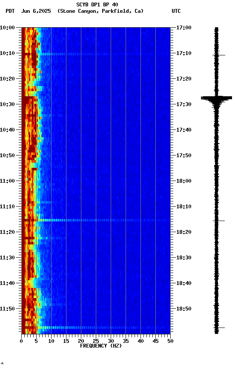Click the '17:20' UTC time label

[x=184, y=79]
